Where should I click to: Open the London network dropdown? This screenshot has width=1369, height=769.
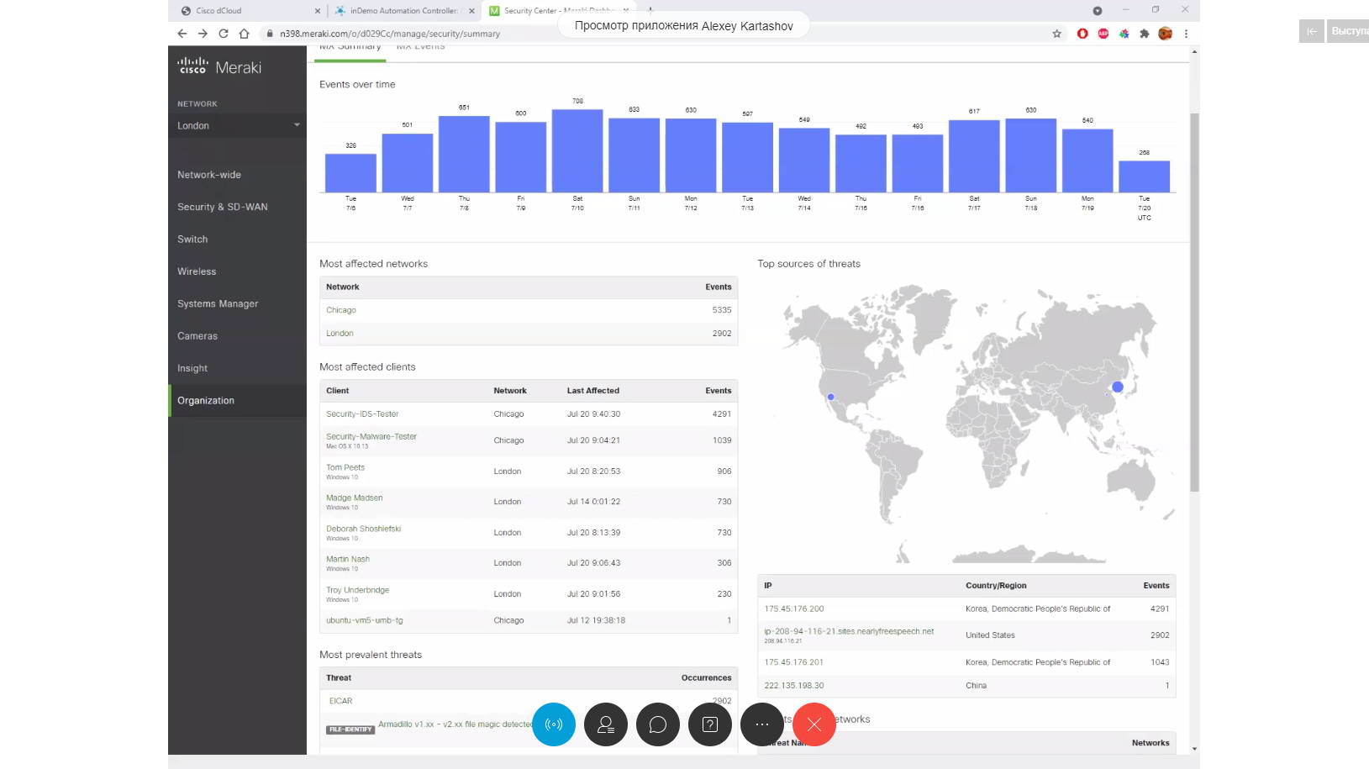click(238, 126)
